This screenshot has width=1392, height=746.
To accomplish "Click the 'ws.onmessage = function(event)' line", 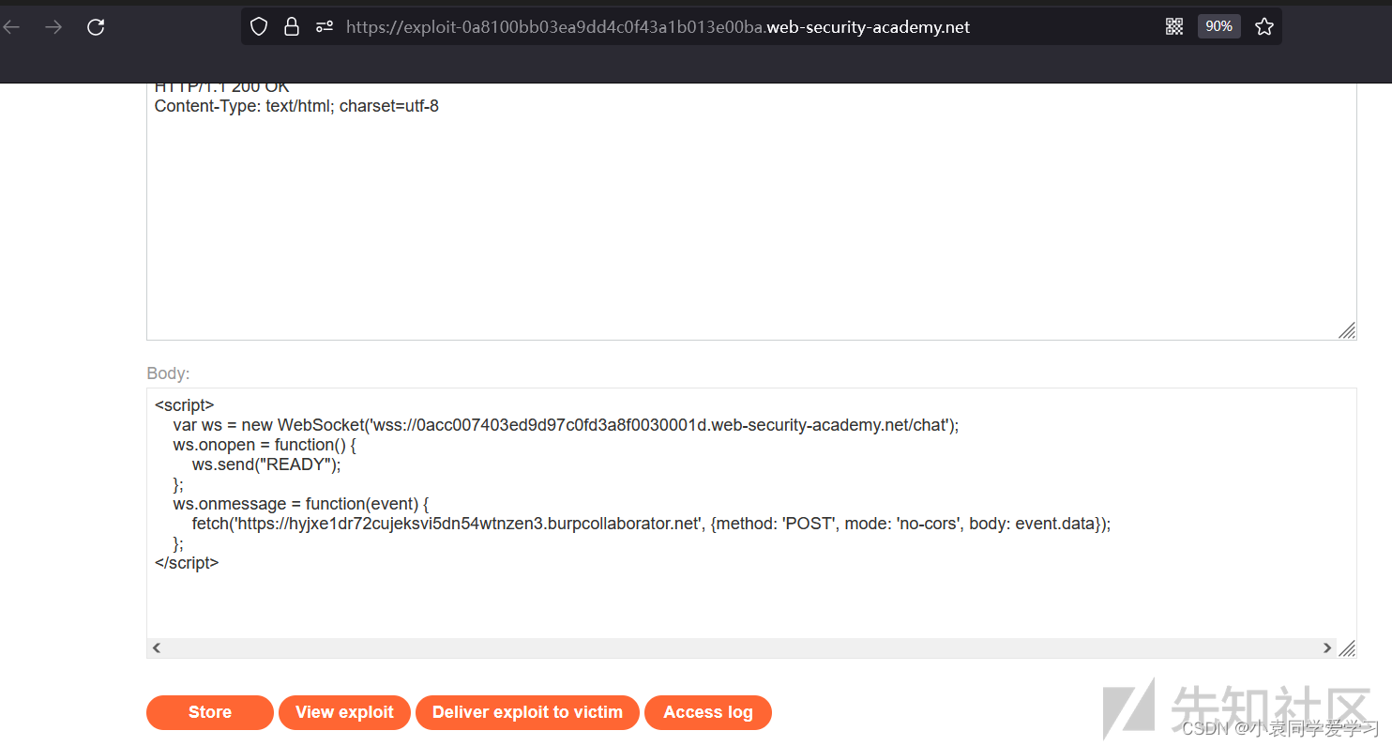I will [x=300, y=504].
